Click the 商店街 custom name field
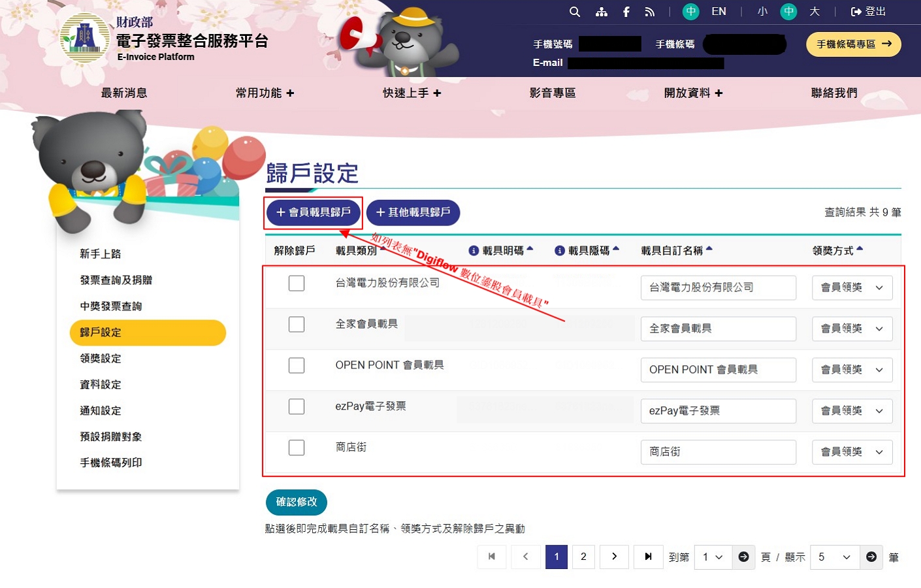 click(718, 452)
